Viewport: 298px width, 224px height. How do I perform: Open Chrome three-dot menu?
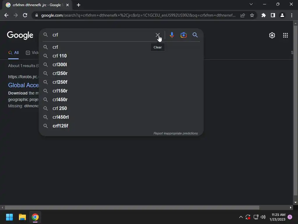[x=292, y=15]
